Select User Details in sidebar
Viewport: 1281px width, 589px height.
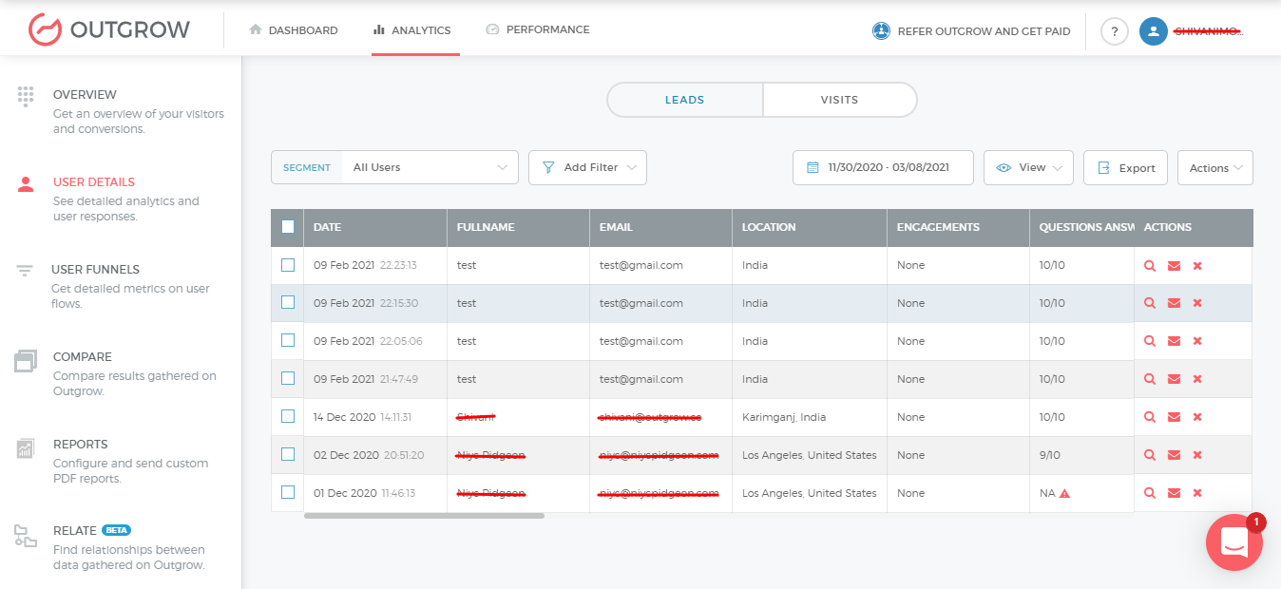pyautogui.click(x=122, y=199)
